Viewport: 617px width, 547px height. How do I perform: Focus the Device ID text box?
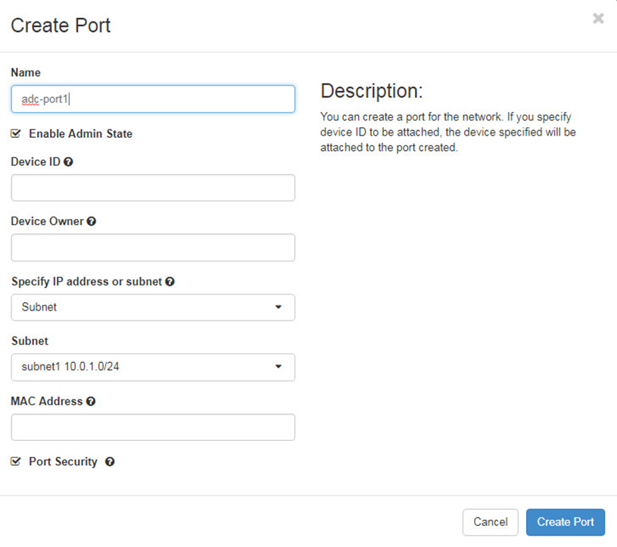coord(153,188)
